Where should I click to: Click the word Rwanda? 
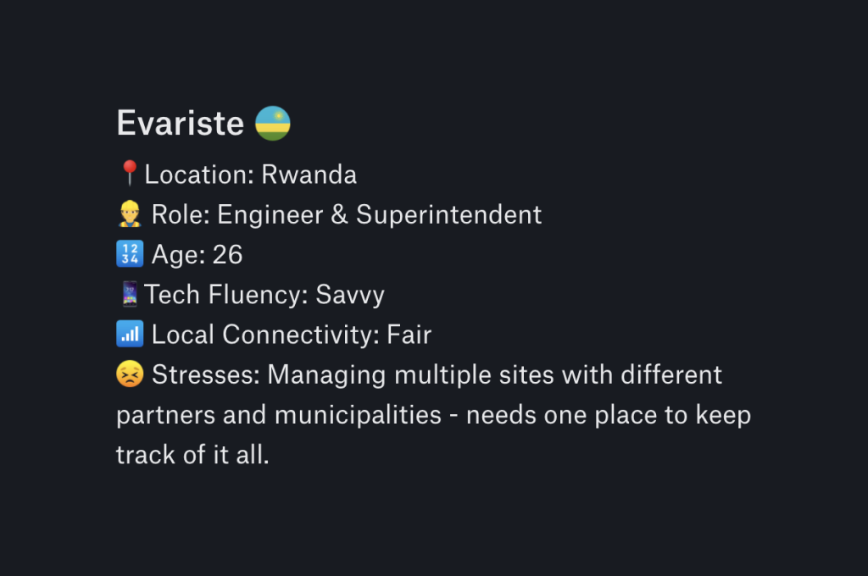pos(309,174)
